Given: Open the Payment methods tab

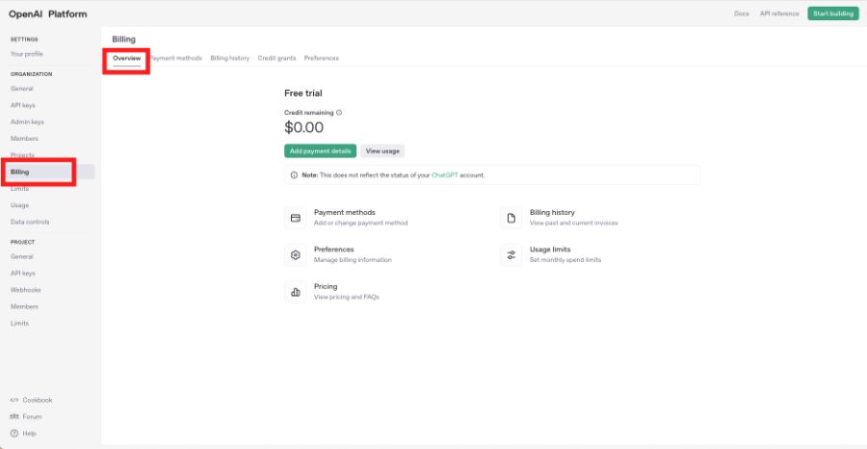Looking at the screenshot, I should pyautogui.click(x=176, y=58).
